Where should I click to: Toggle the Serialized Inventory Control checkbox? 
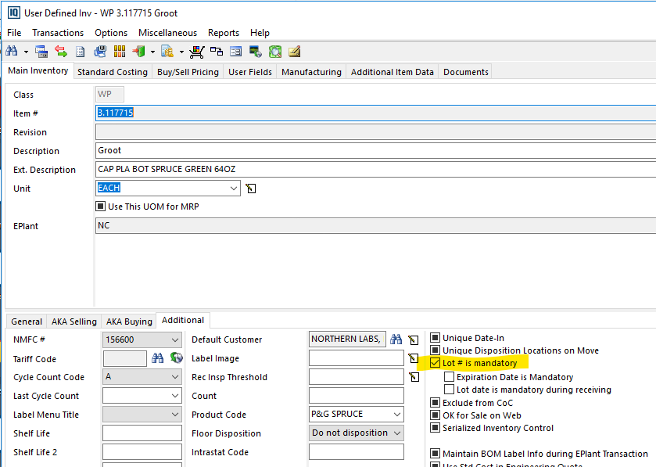tap(435, 428)
